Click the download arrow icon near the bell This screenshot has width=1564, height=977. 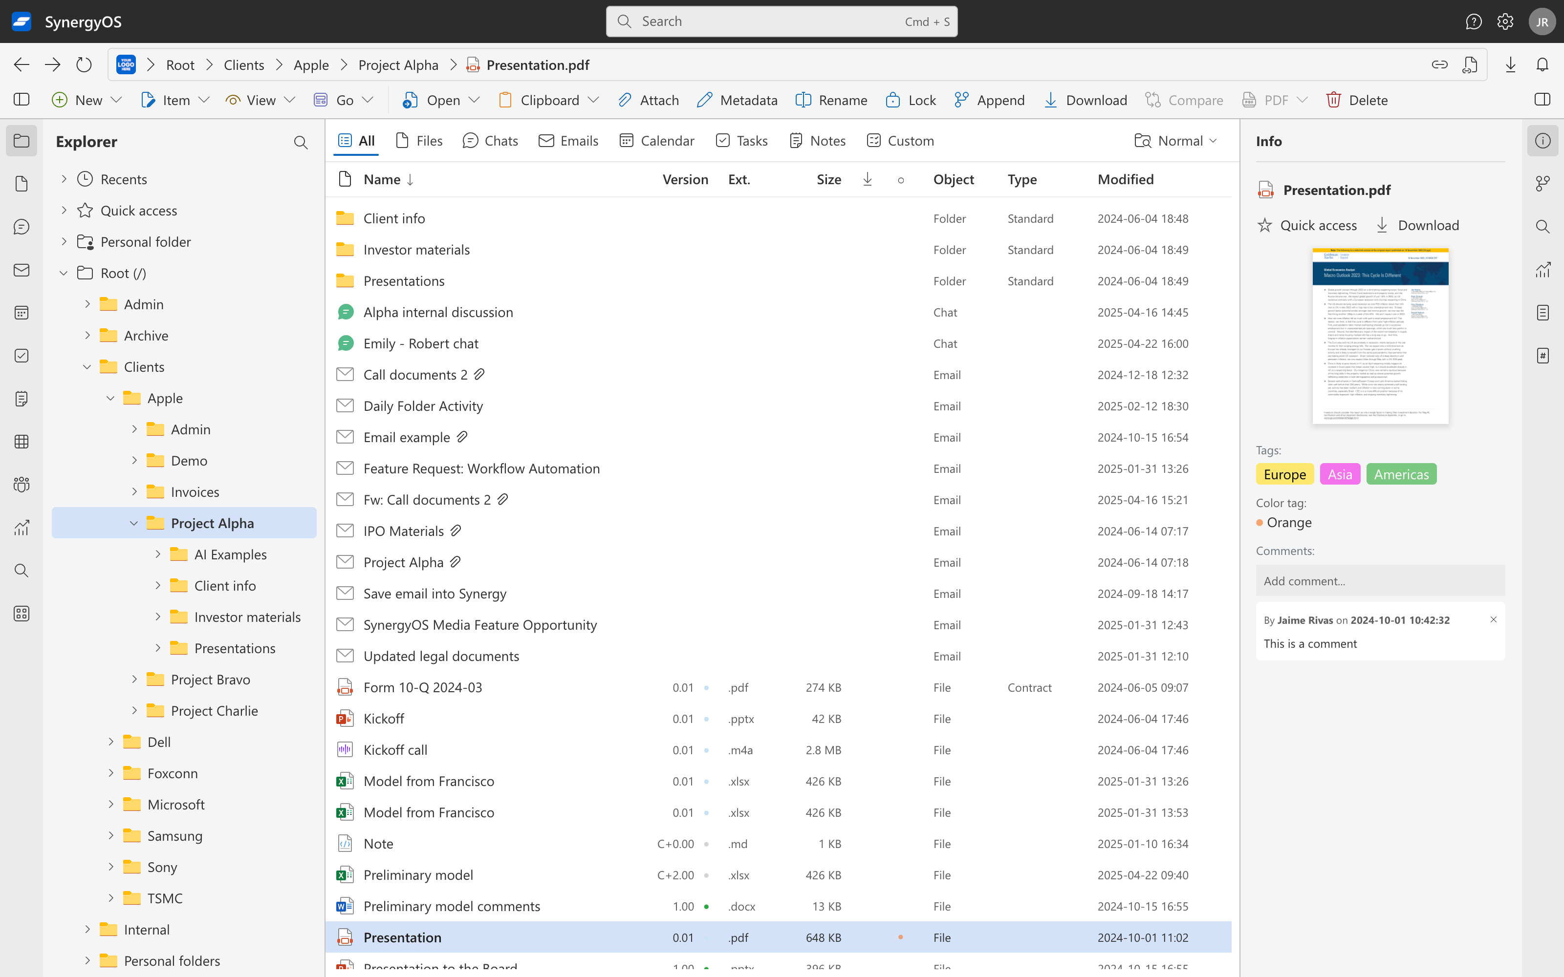[1510, 64]
